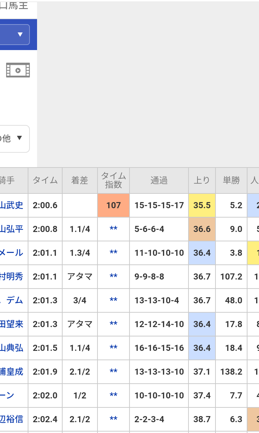Image resolution: width=259 pixels, height=433 pixels.
Task: Select the time 2:00.8
Action: coord(45,229)
